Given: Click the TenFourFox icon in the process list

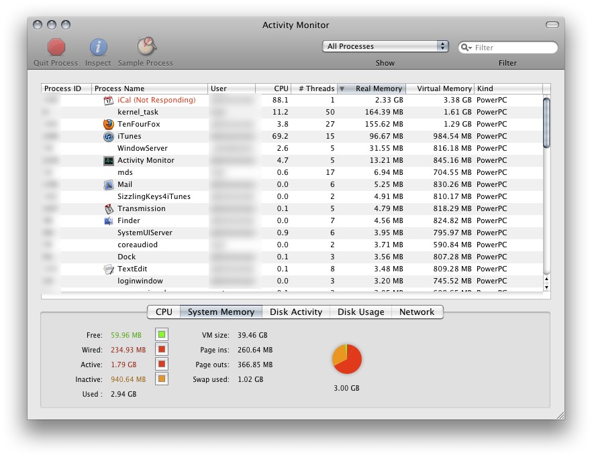Looking at the screenshot, I should point(108,124).
